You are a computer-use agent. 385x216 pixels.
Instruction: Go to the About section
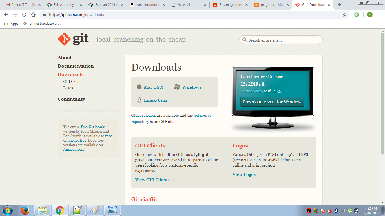coord(65,57)
